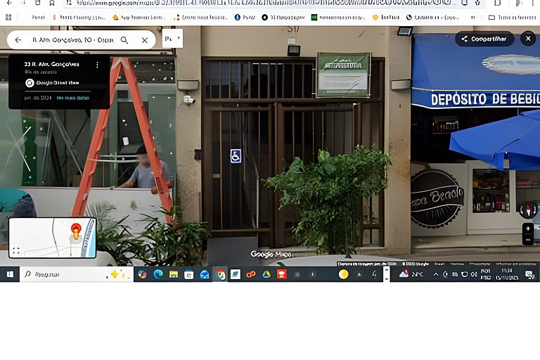
Task: Open the Windows Start menu
Action: [10, 274]
